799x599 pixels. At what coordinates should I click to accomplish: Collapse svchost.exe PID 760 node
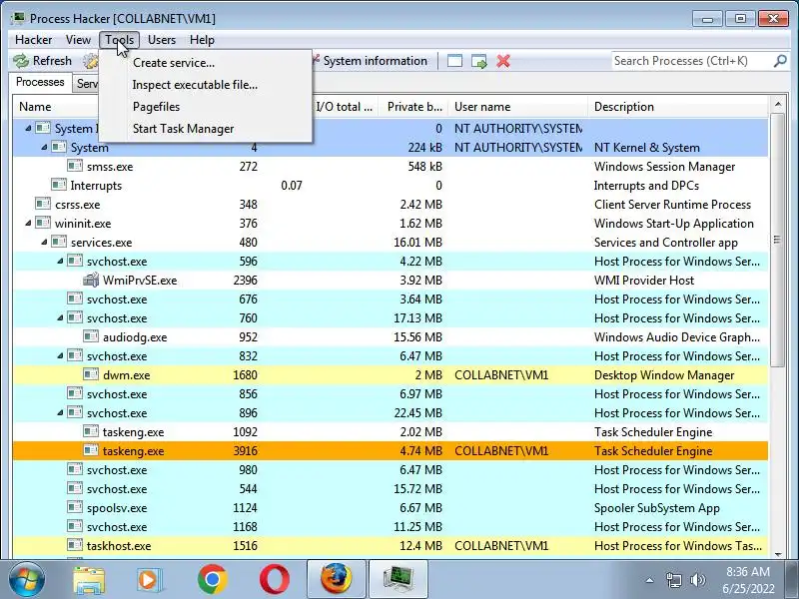60,317
